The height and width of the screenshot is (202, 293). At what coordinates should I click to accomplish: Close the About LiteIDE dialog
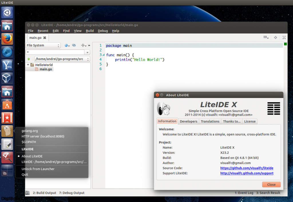(271, 184)
